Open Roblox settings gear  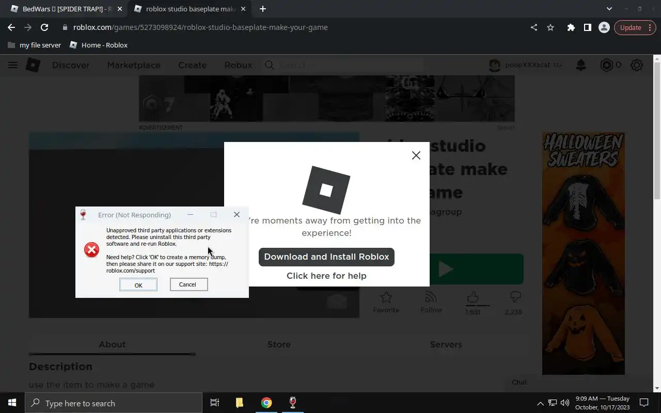click(x=637, y=65)
